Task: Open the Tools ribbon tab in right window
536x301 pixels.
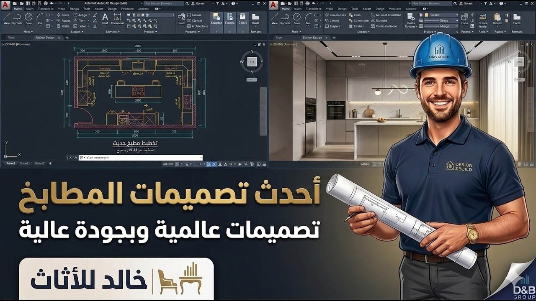Action: click(x=355, y=9)
